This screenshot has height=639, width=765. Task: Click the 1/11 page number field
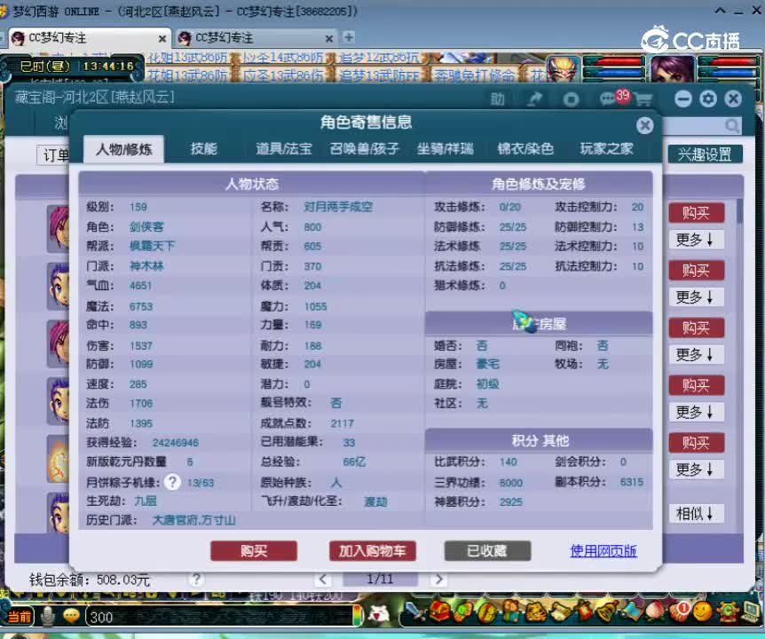(x=380, y=579)
